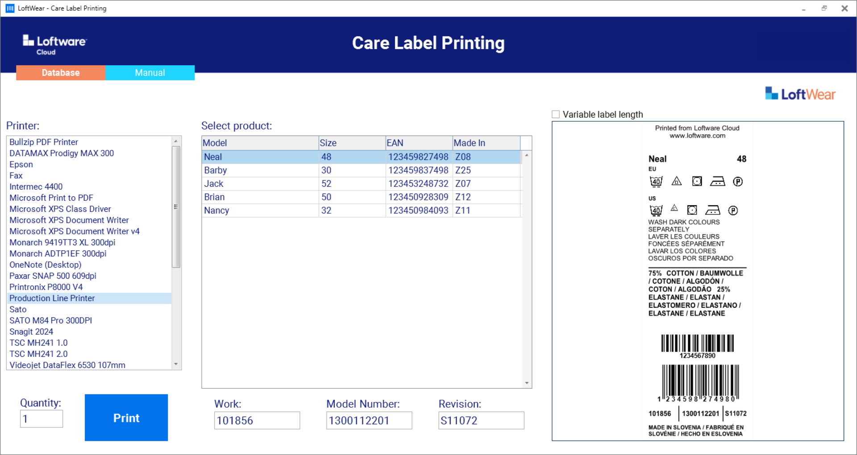Select the Jack product row
Image resolution: width=857 pixels, height=455 pixels.
coord(362,184)
